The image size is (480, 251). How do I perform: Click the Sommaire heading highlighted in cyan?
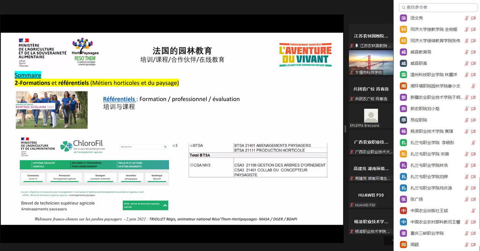28,75
